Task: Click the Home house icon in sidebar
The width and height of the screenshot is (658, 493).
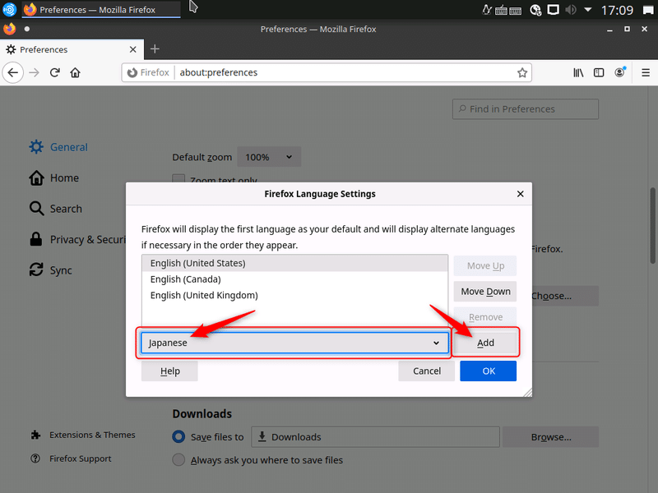Action: pos(36,177)
